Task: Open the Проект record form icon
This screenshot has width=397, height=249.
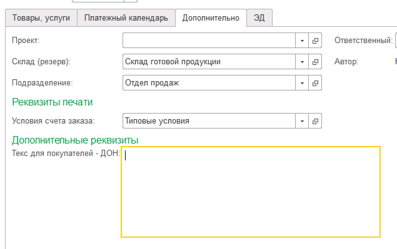Action: point(315,41)
